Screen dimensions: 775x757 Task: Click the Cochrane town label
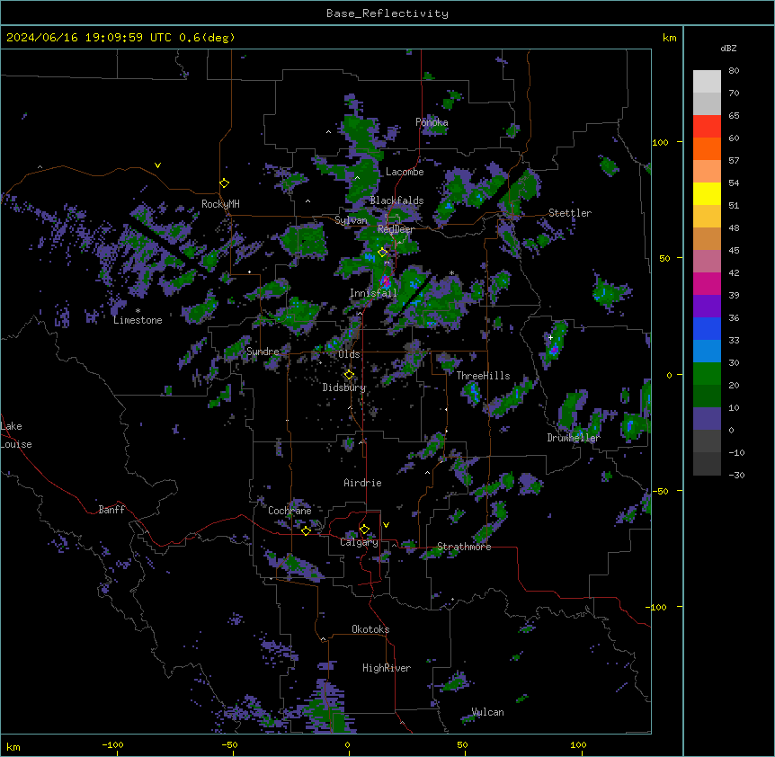click(290, 511)
